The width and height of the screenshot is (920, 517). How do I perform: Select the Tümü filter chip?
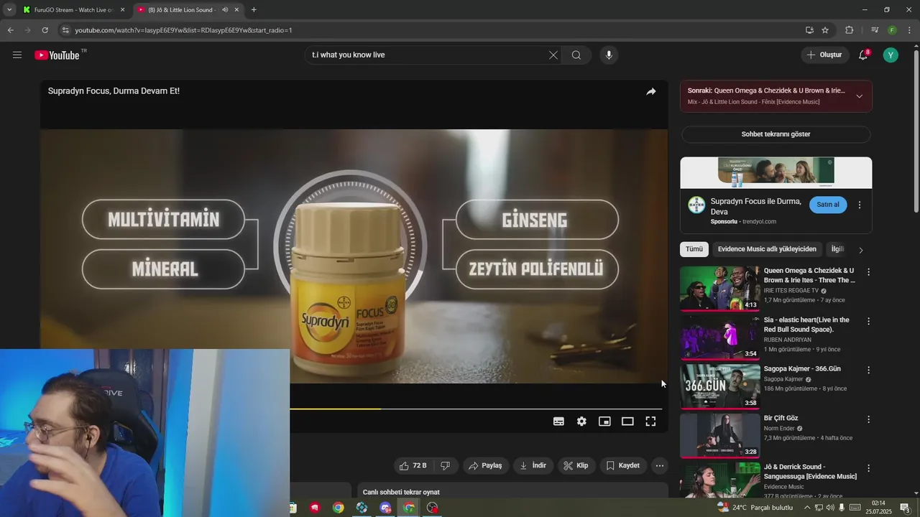(x=694, y=249)
